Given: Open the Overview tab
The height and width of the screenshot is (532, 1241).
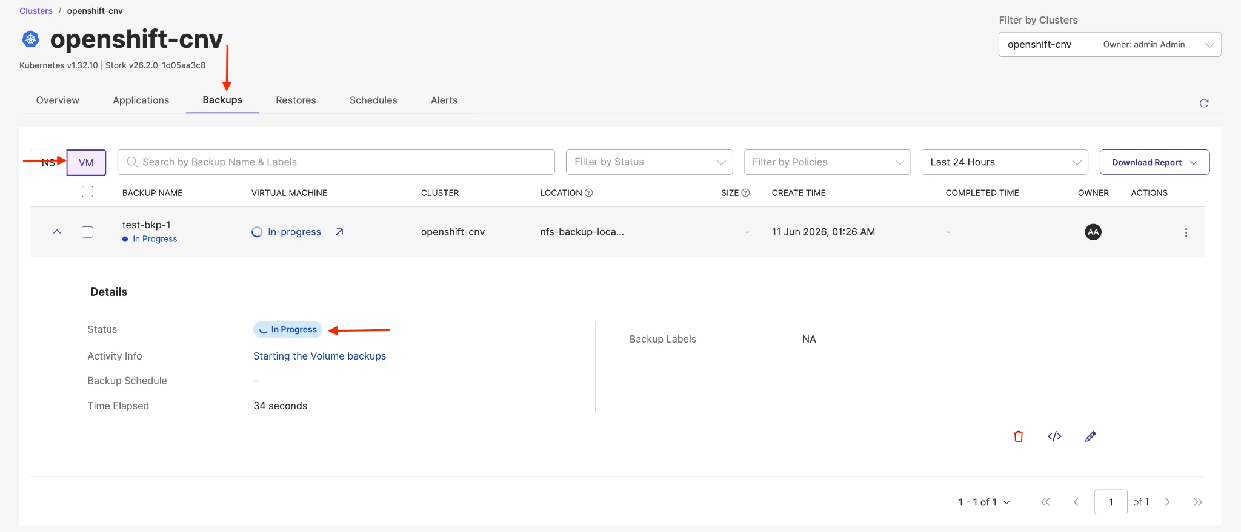Looking at the screenshot, I should (x=58, y=100).
